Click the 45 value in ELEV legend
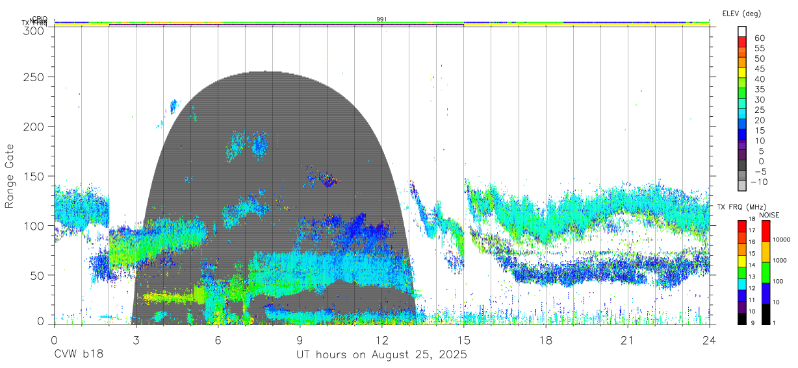 coord(759,69)
